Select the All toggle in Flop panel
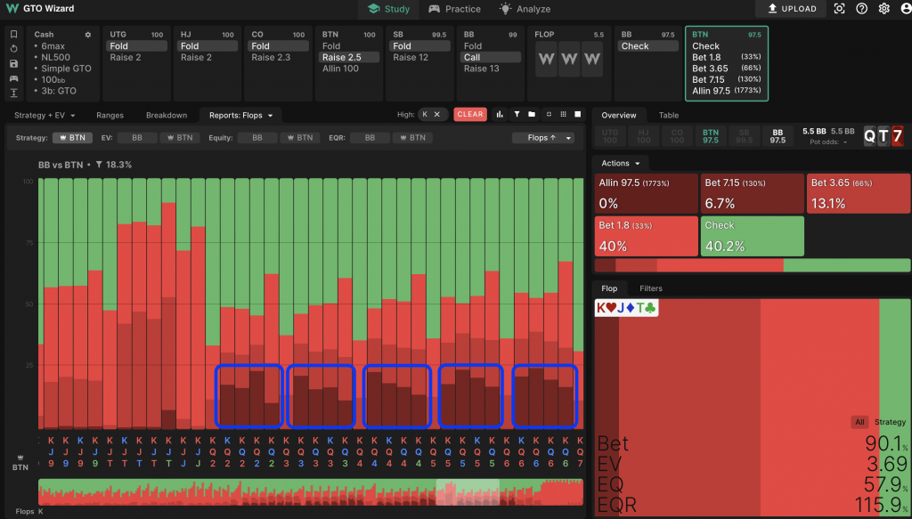Image resolution: width=912 pixels, height=519 pixels. coord(859,422)
